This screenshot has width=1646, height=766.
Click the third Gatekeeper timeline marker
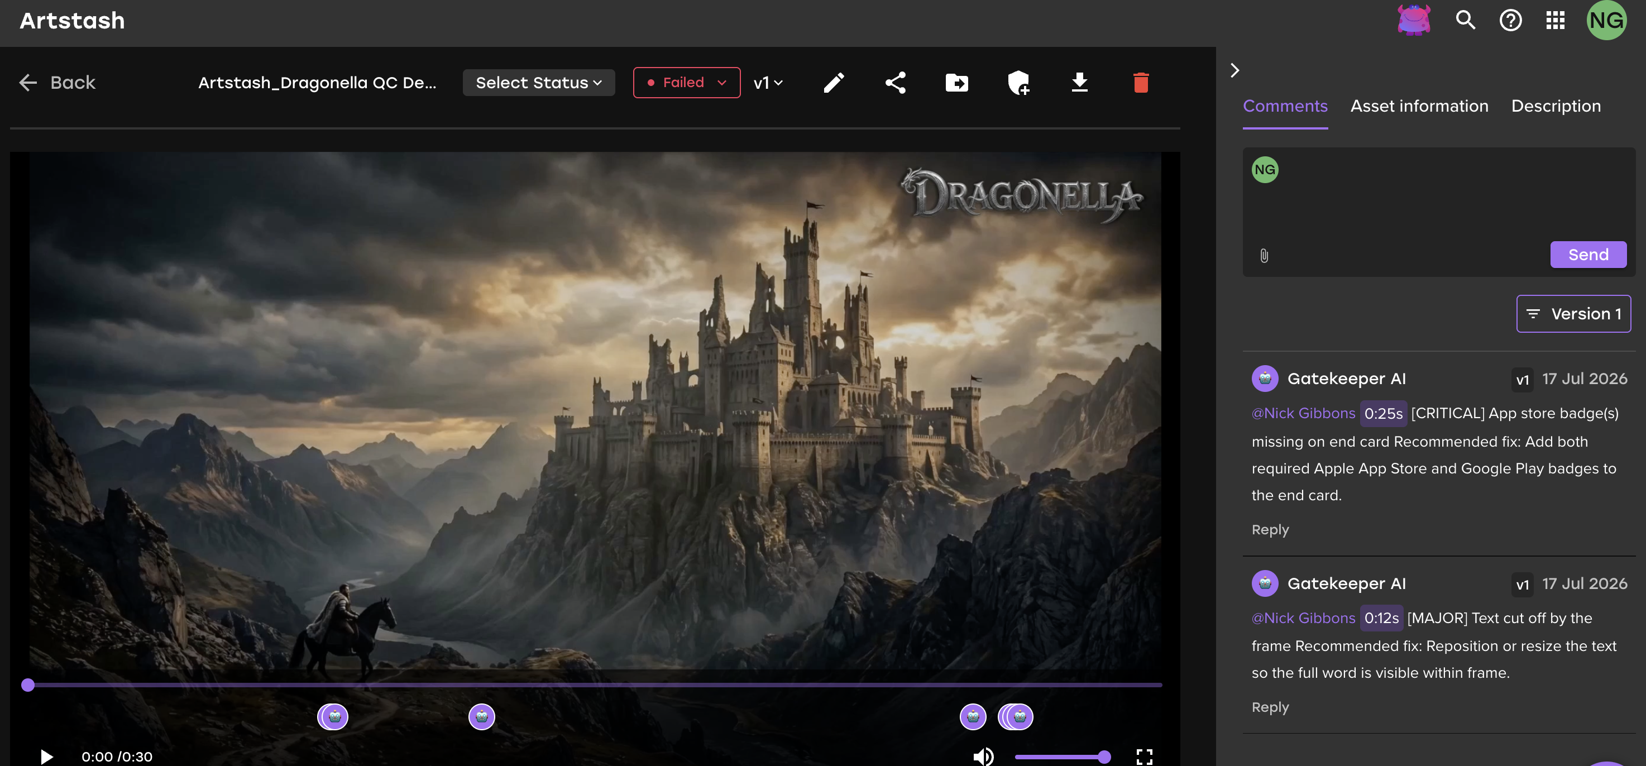pyautogui.click(x=973, y=717)
